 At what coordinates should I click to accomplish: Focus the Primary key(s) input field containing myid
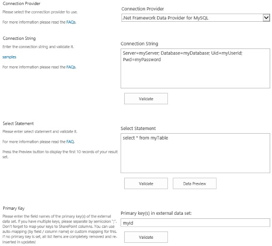pyautogui.click(x=195, y=222)
